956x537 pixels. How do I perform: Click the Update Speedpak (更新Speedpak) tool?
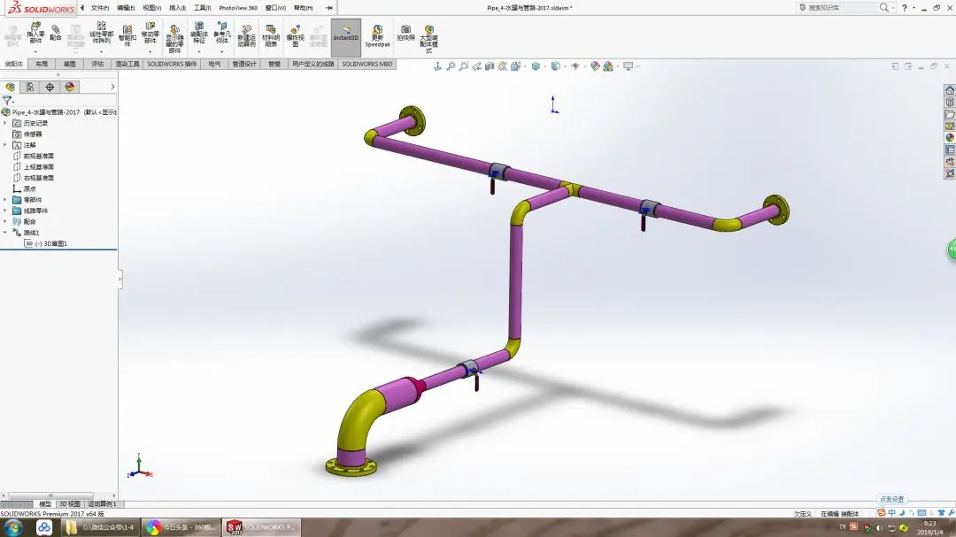click(377, 36)
